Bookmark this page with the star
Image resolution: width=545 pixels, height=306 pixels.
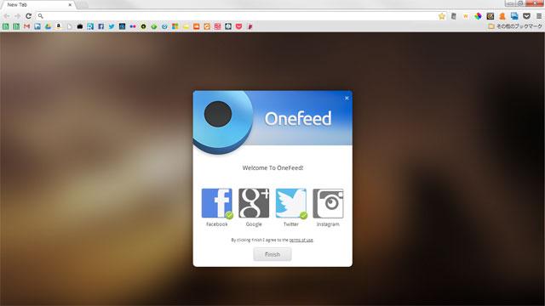click(441, 16)
